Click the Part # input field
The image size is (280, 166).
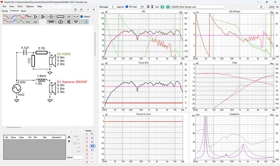click(x=78, y=157)
